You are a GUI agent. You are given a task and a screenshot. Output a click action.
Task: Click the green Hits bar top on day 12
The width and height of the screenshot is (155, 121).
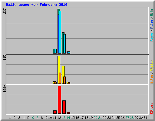coord(59,10)
